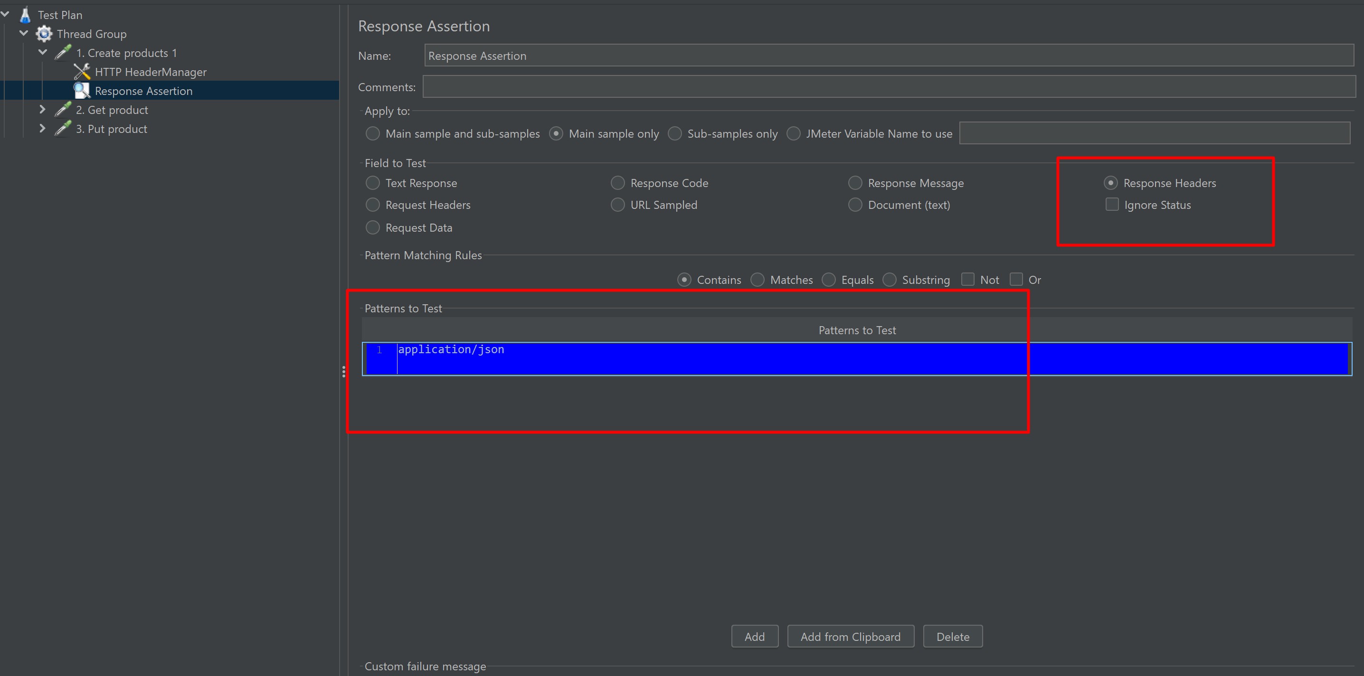Click the Create products 1 sampler icon
1364x676 pixels.
pos(63,52)
